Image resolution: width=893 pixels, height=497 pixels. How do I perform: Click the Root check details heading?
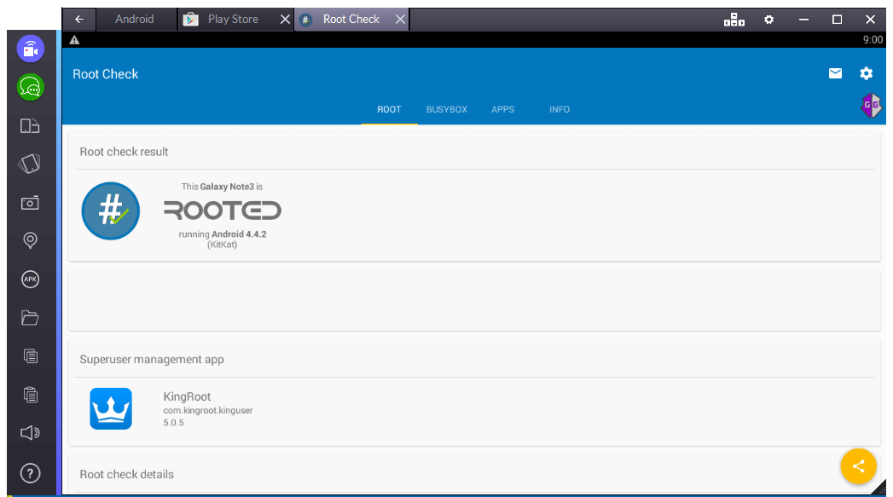pyautogui.click(x=126, y=474)
